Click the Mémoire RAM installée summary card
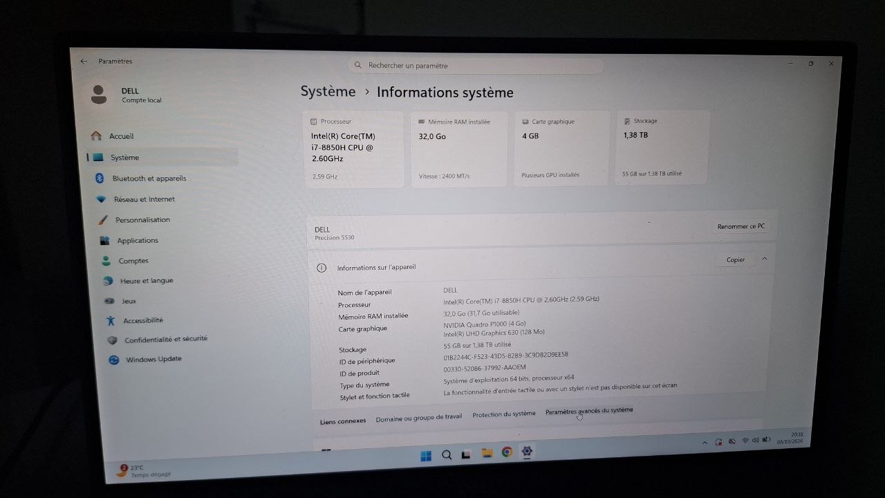Image resolution: width=885 pixels, height=498 pixels. tap(459, 149)
